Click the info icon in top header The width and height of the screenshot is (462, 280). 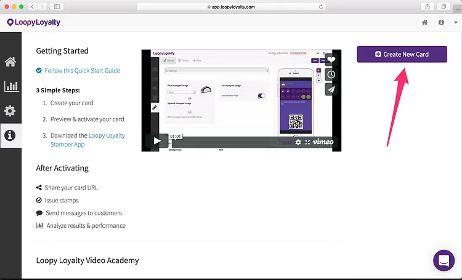[441, 22]
